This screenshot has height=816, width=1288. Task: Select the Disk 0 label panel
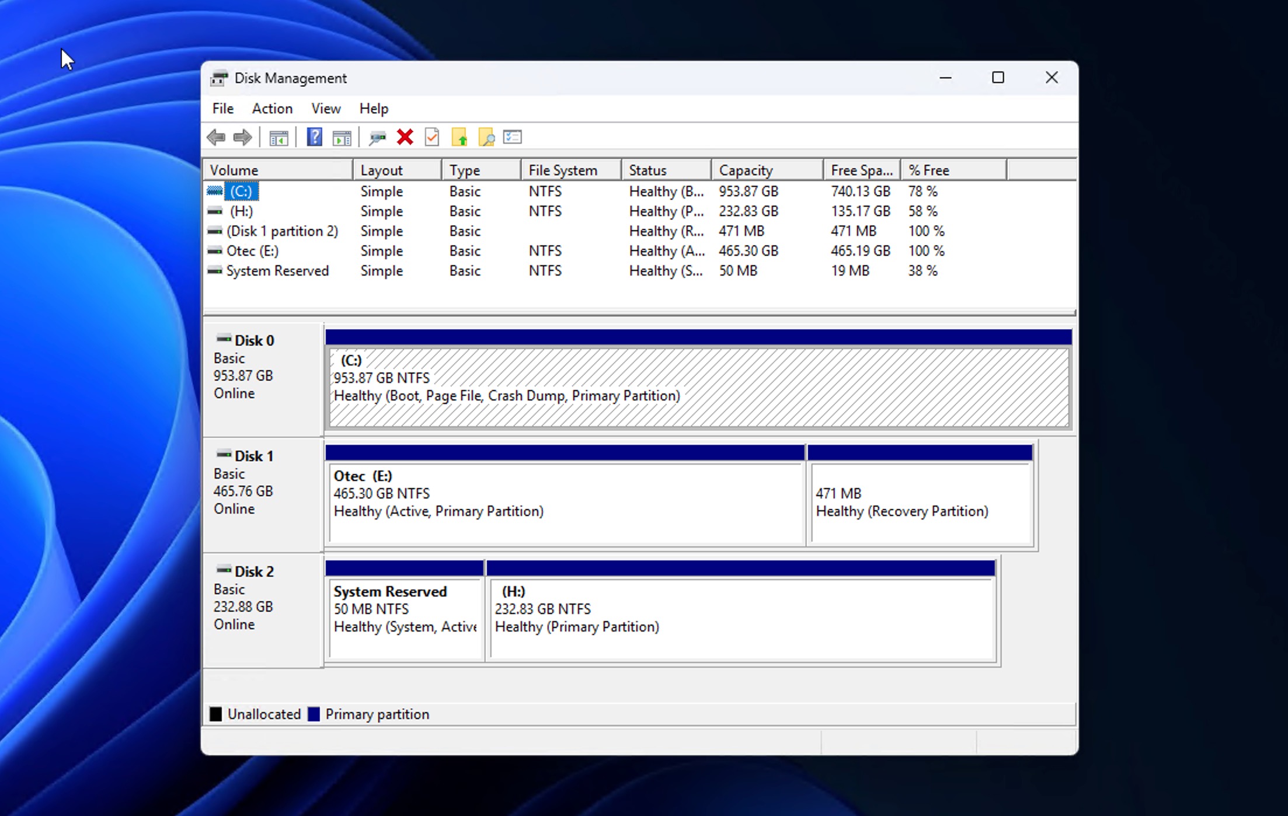(x=263, y=379)
